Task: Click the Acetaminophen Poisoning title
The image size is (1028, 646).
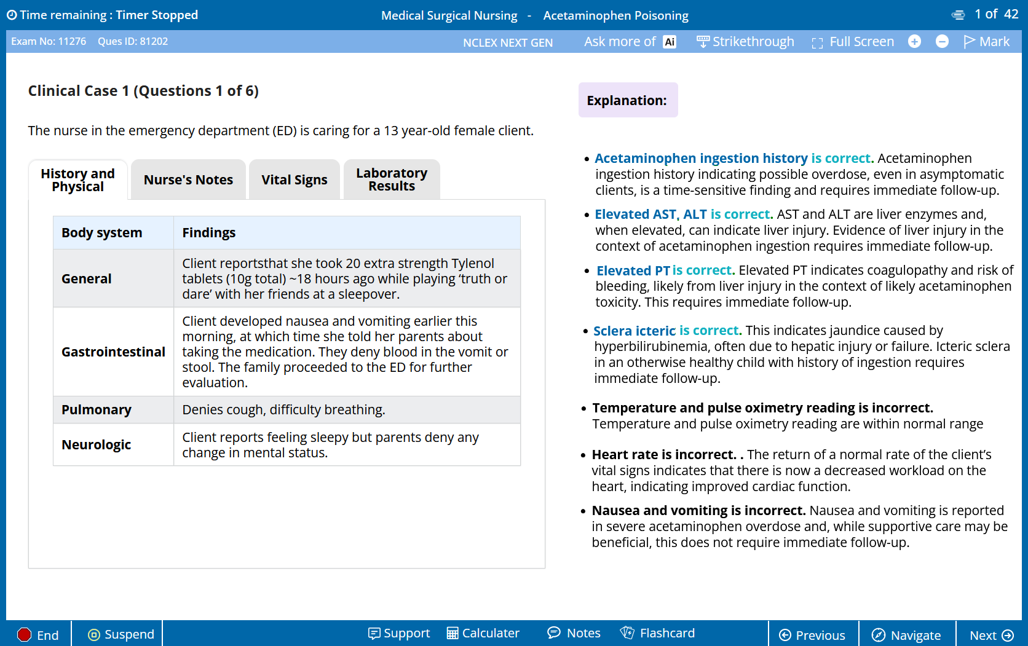Action: click(616, 15)
